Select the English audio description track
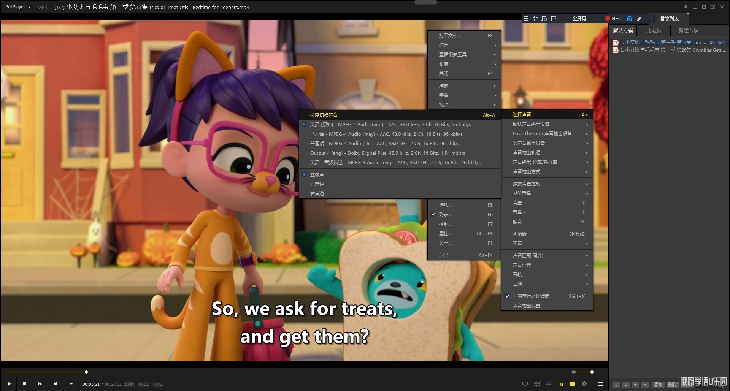This screenshot has width=730, height=391. pyautogui.click(x=400, y=162)
